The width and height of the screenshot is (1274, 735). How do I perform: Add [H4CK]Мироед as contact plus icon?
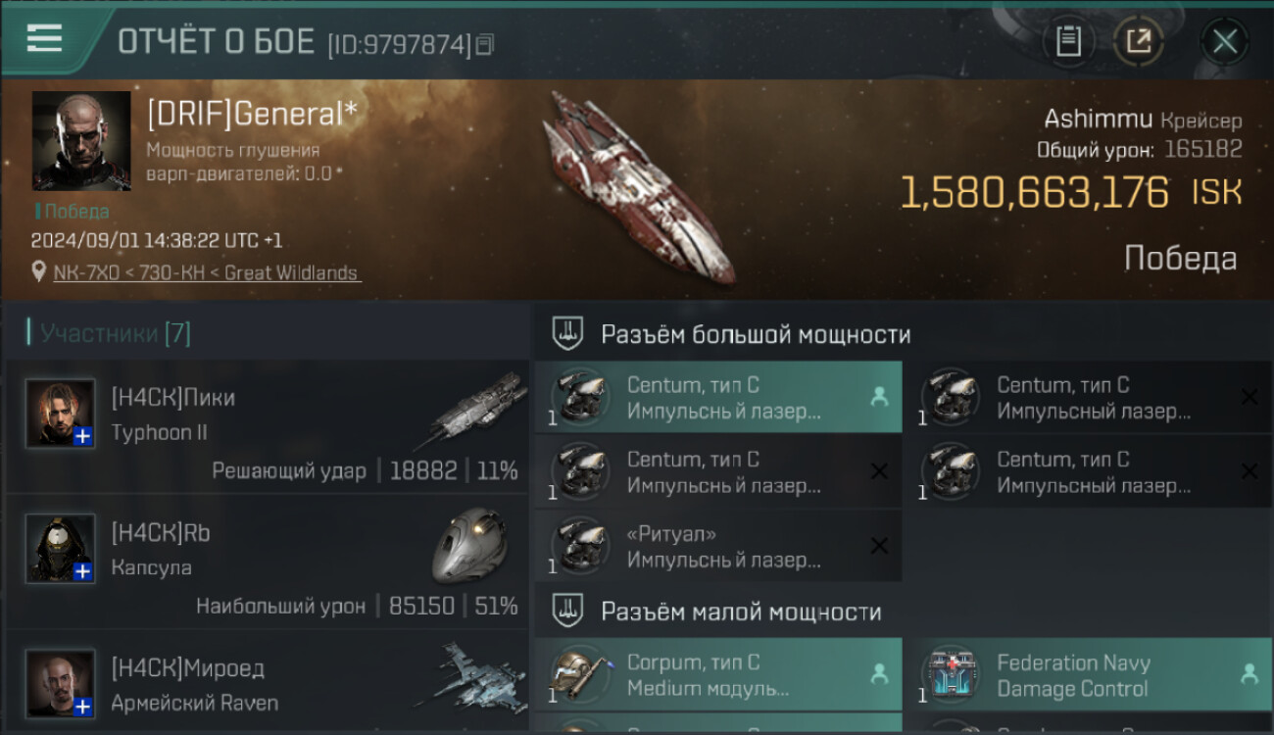(83, 707)
